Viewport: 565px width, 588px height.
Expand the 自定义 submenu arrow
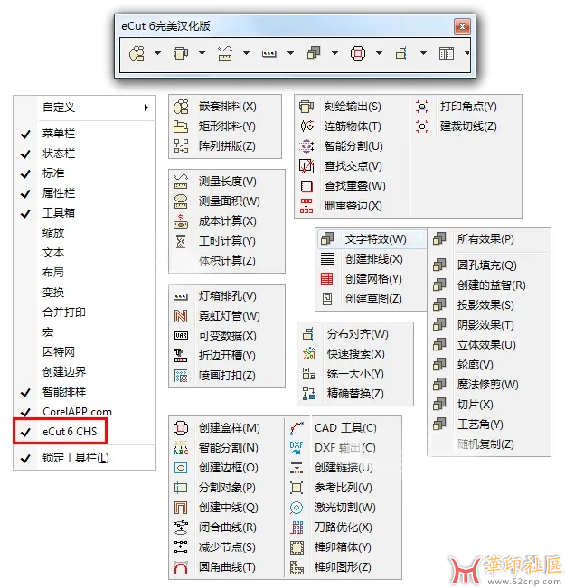[x=146, y=107]
